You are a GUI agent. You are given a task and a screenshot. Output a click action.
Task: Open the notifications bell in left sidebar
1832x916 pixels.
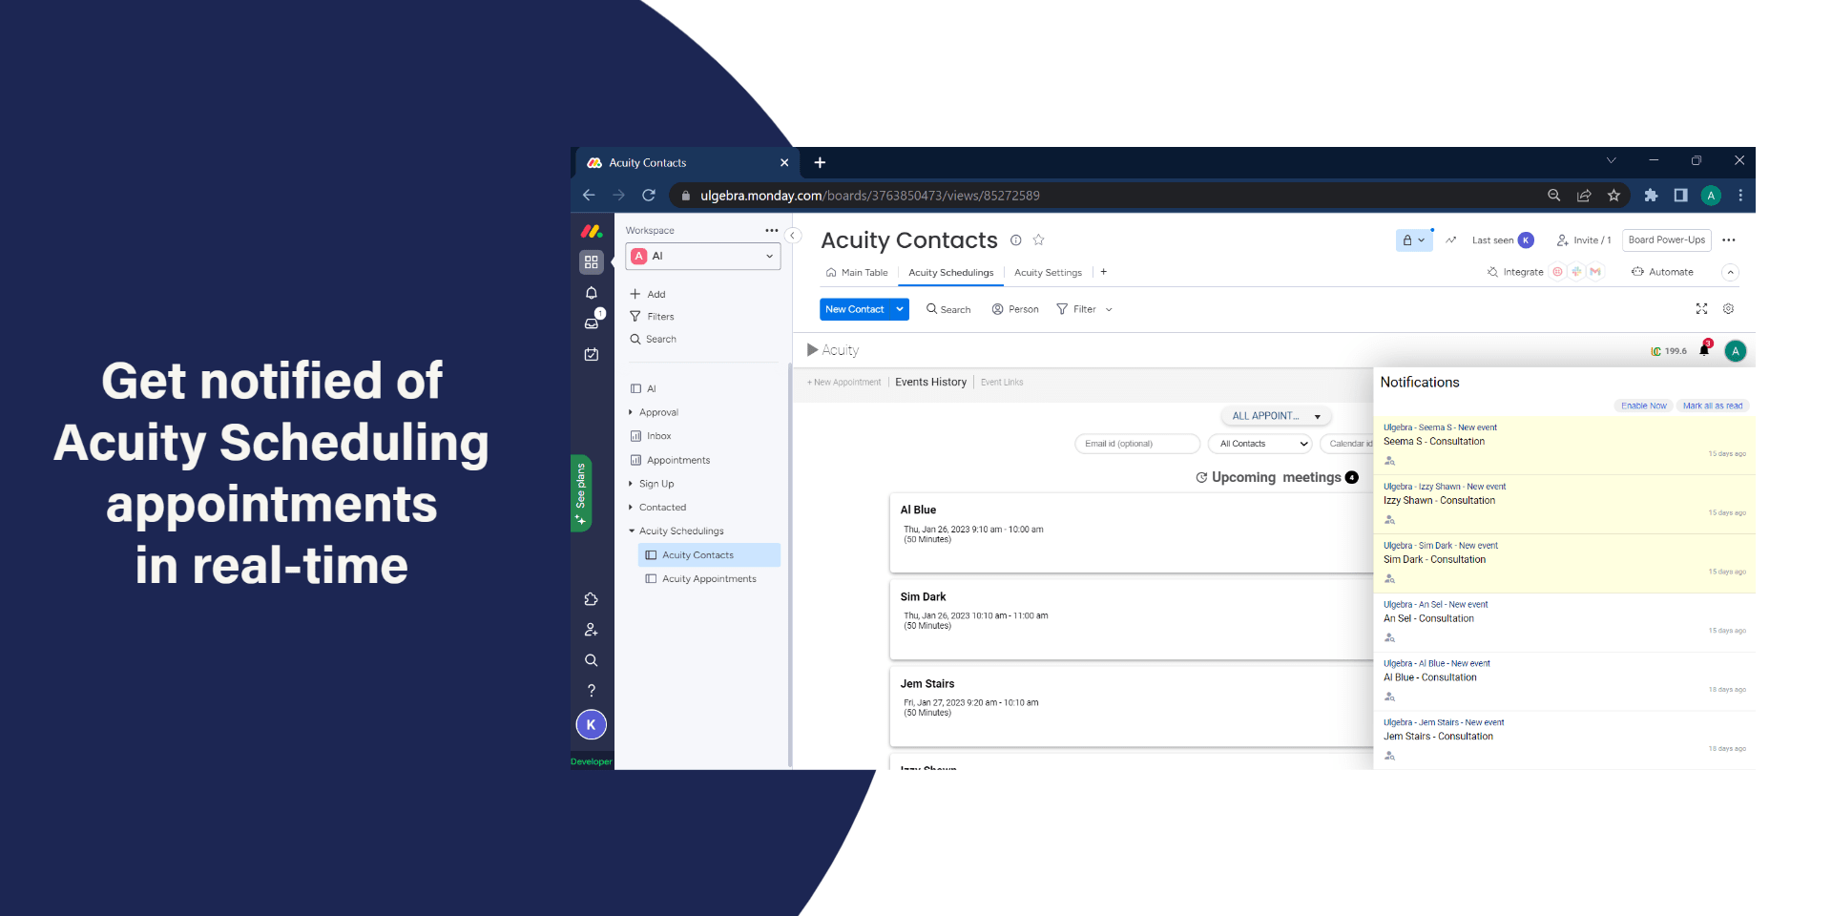click(592, 293)
